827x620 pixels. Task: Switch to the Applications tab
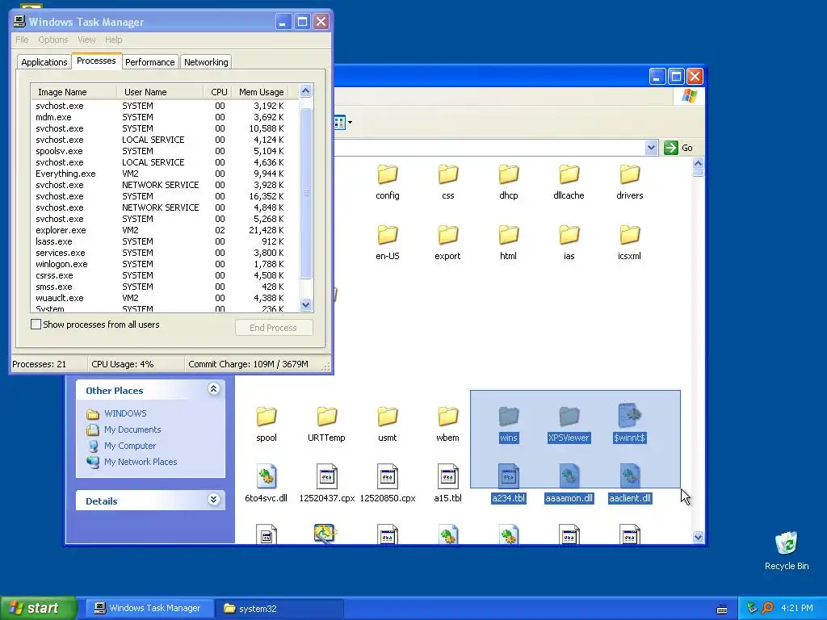point(44,62)
